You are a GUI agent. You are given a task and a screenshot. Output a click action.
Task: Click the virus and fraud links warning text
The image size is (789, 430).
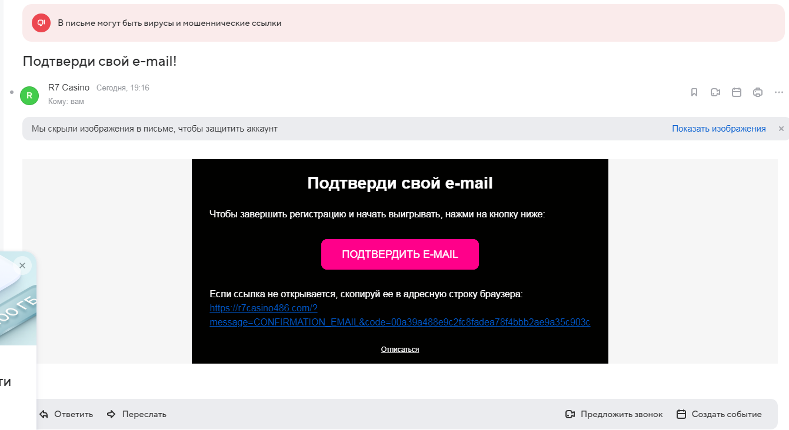point(169,23)
